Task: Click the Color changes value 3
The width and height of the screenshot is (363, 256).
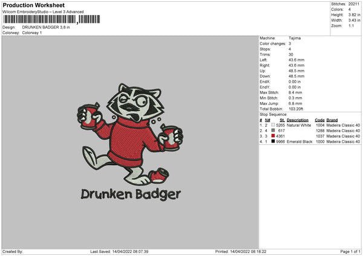Action: pos(290,43)
